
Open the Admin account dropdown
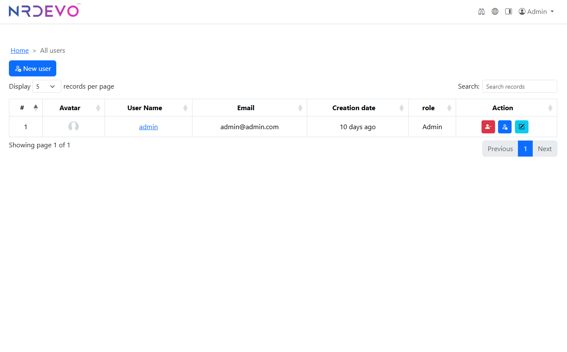pyautogui.click(x=536, y=12)
